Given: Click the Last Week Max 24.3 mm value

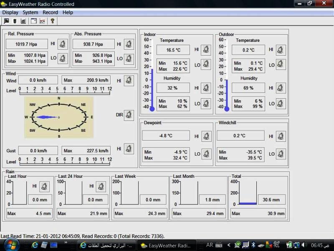Looking at the screenshot, I should (140, 213).
